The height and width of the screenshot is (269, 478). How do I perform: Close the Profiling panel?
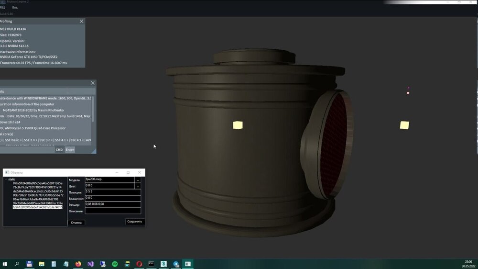coord(81,22)
